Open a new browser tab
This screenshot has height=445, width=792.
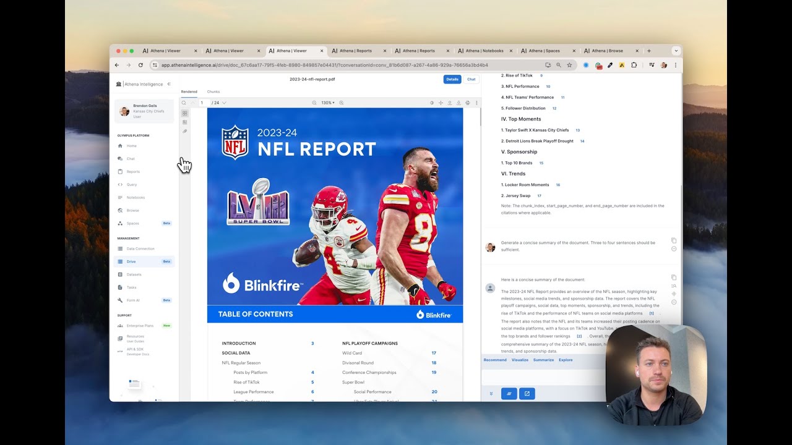[x=649, y=51]
